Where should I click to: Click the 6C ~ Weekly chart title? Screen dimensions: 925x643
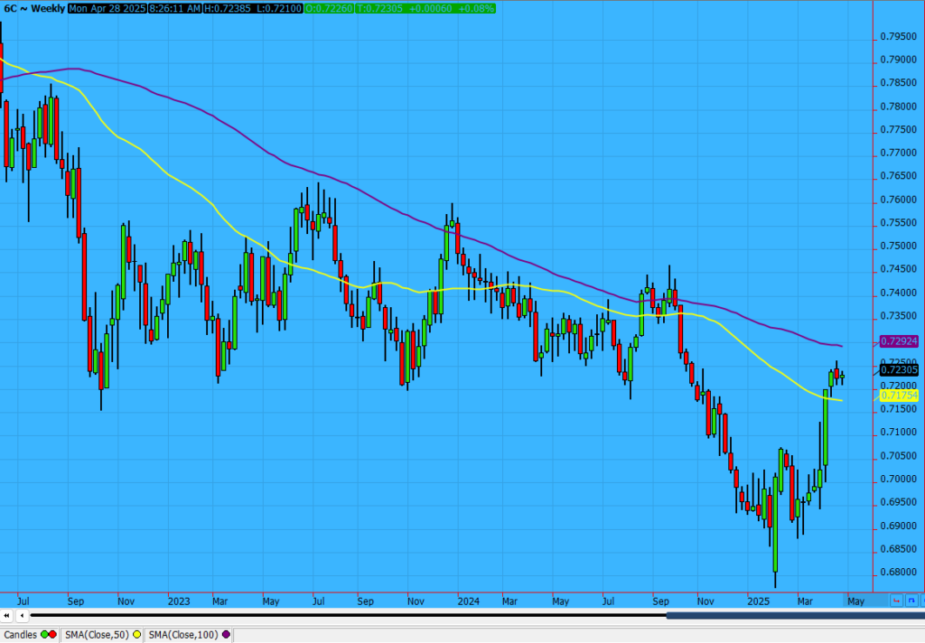[x=33, y=7]
